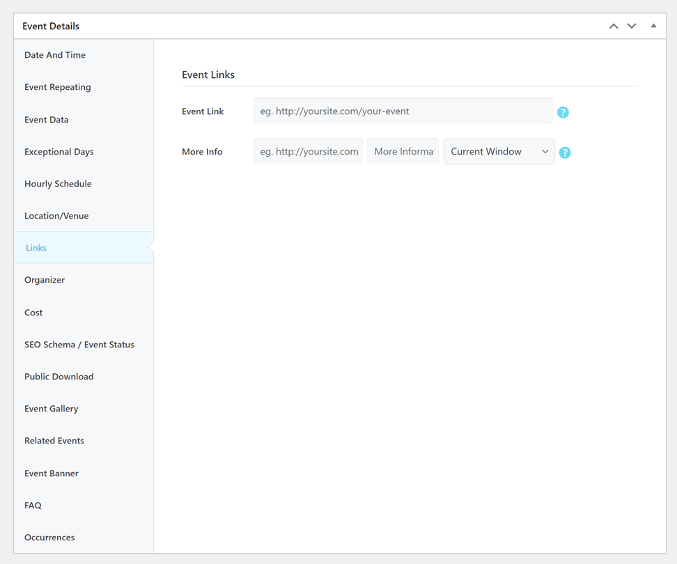Screen dimensions: 677x564
Task: Click the More Info URL field
Action: pyautogui.click(x=308, y=152)
